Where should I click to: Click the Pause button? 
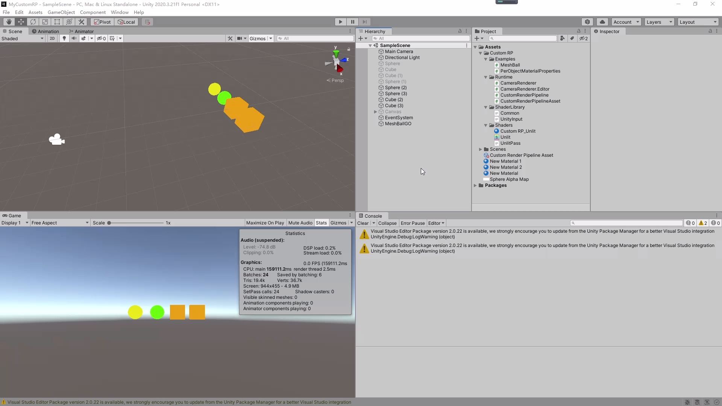pyautogui.click(x=352, y=22)
